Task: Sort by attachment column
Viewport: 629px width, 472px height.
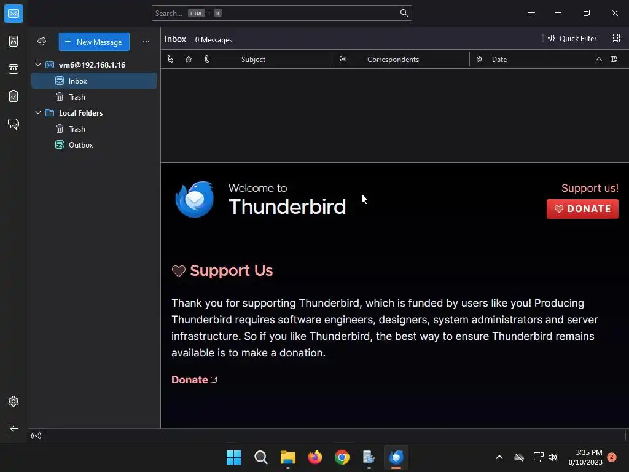Action: (207, 60)
